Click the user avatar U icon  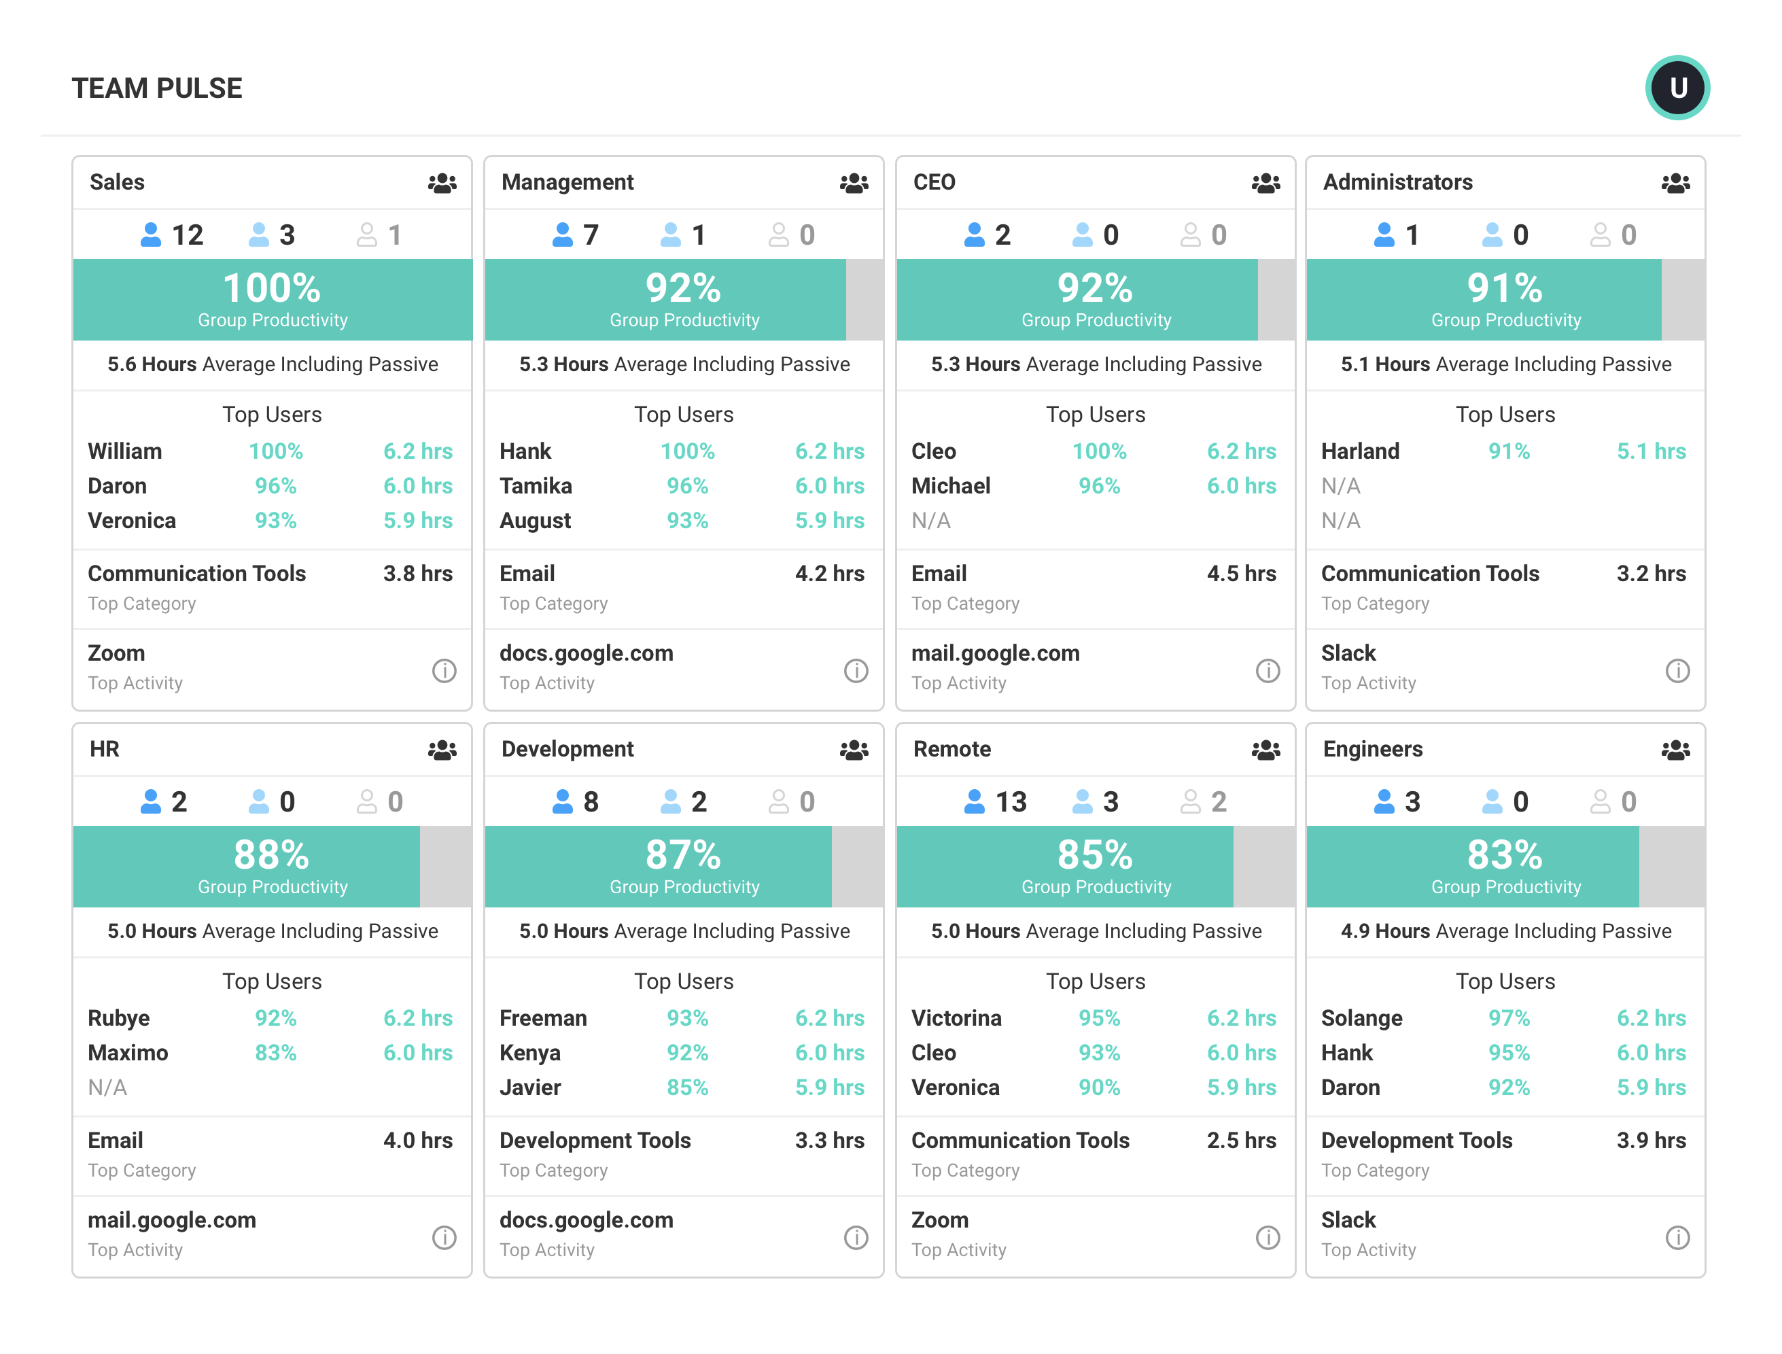pyautogui.click(x=1677, y=88)
